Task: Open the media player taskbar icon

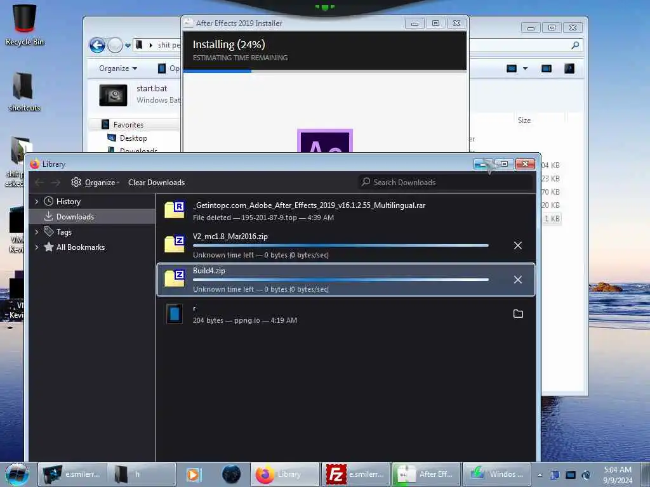Action: [x=193, y=474]
